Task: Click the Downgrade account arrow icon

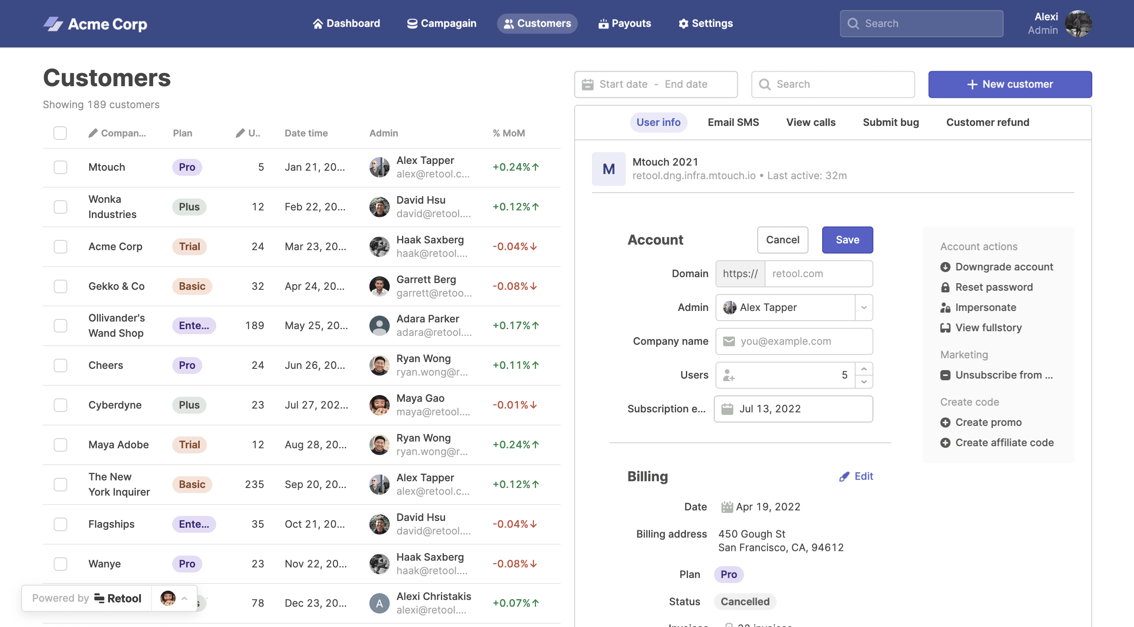Action: [945, 267]
